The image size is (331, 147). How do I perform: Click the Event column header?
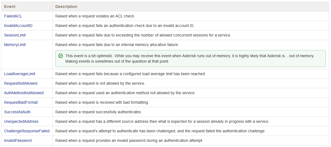pyautogui.click(x=10, y=7)
